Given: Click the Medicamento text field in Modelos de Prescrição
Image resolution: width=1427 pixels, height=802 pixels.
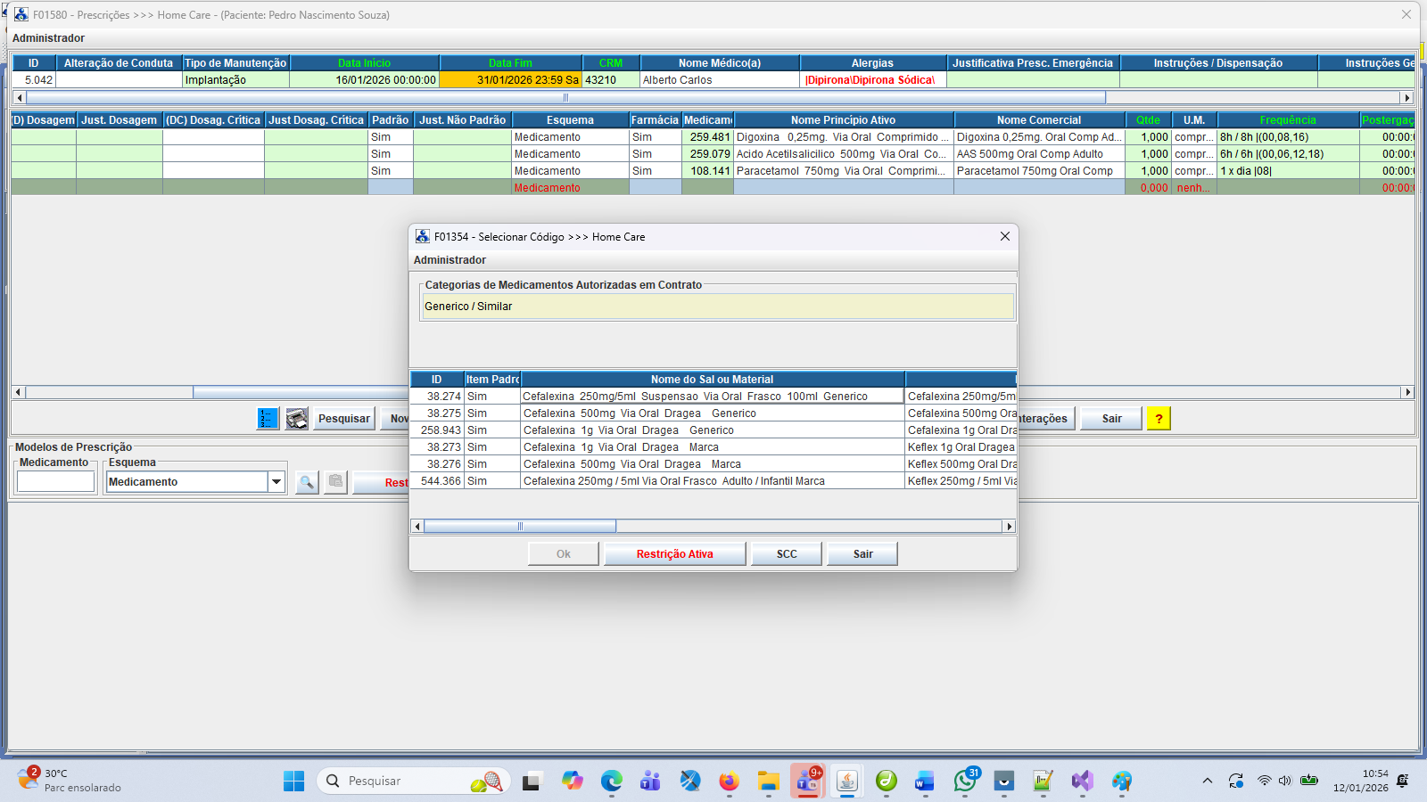Looking at the screenshot, I should point(55,482).
